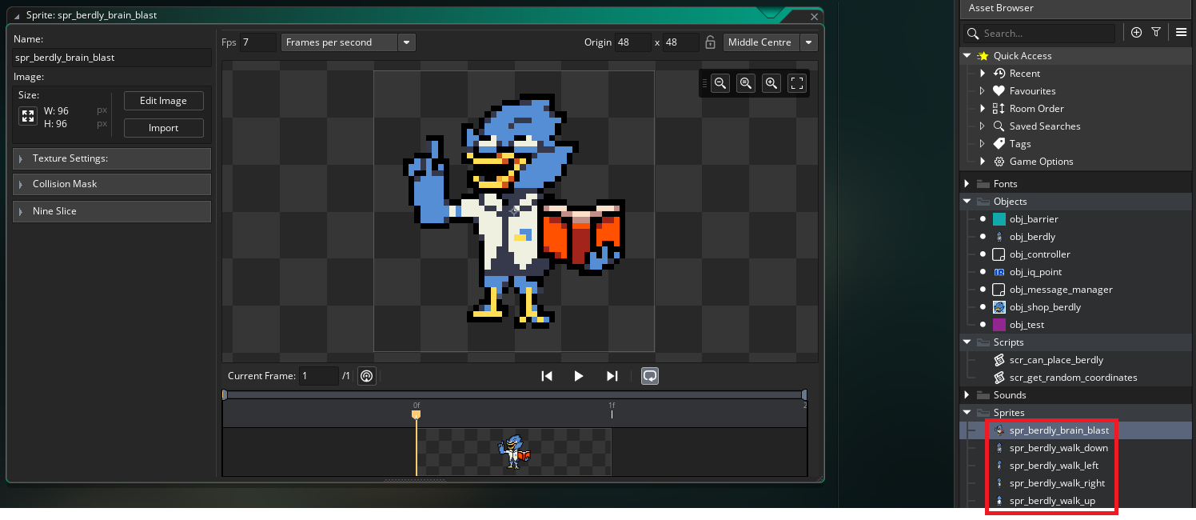This screenshot has width=1196, height=520.
Task: Expand the Saved Searches node
Action: 983,126
